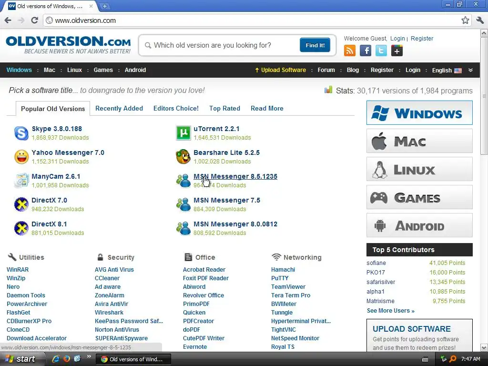Viewport: 488px width, 366px height.
Task: Open a new browser tab
Action: [104, 6]
